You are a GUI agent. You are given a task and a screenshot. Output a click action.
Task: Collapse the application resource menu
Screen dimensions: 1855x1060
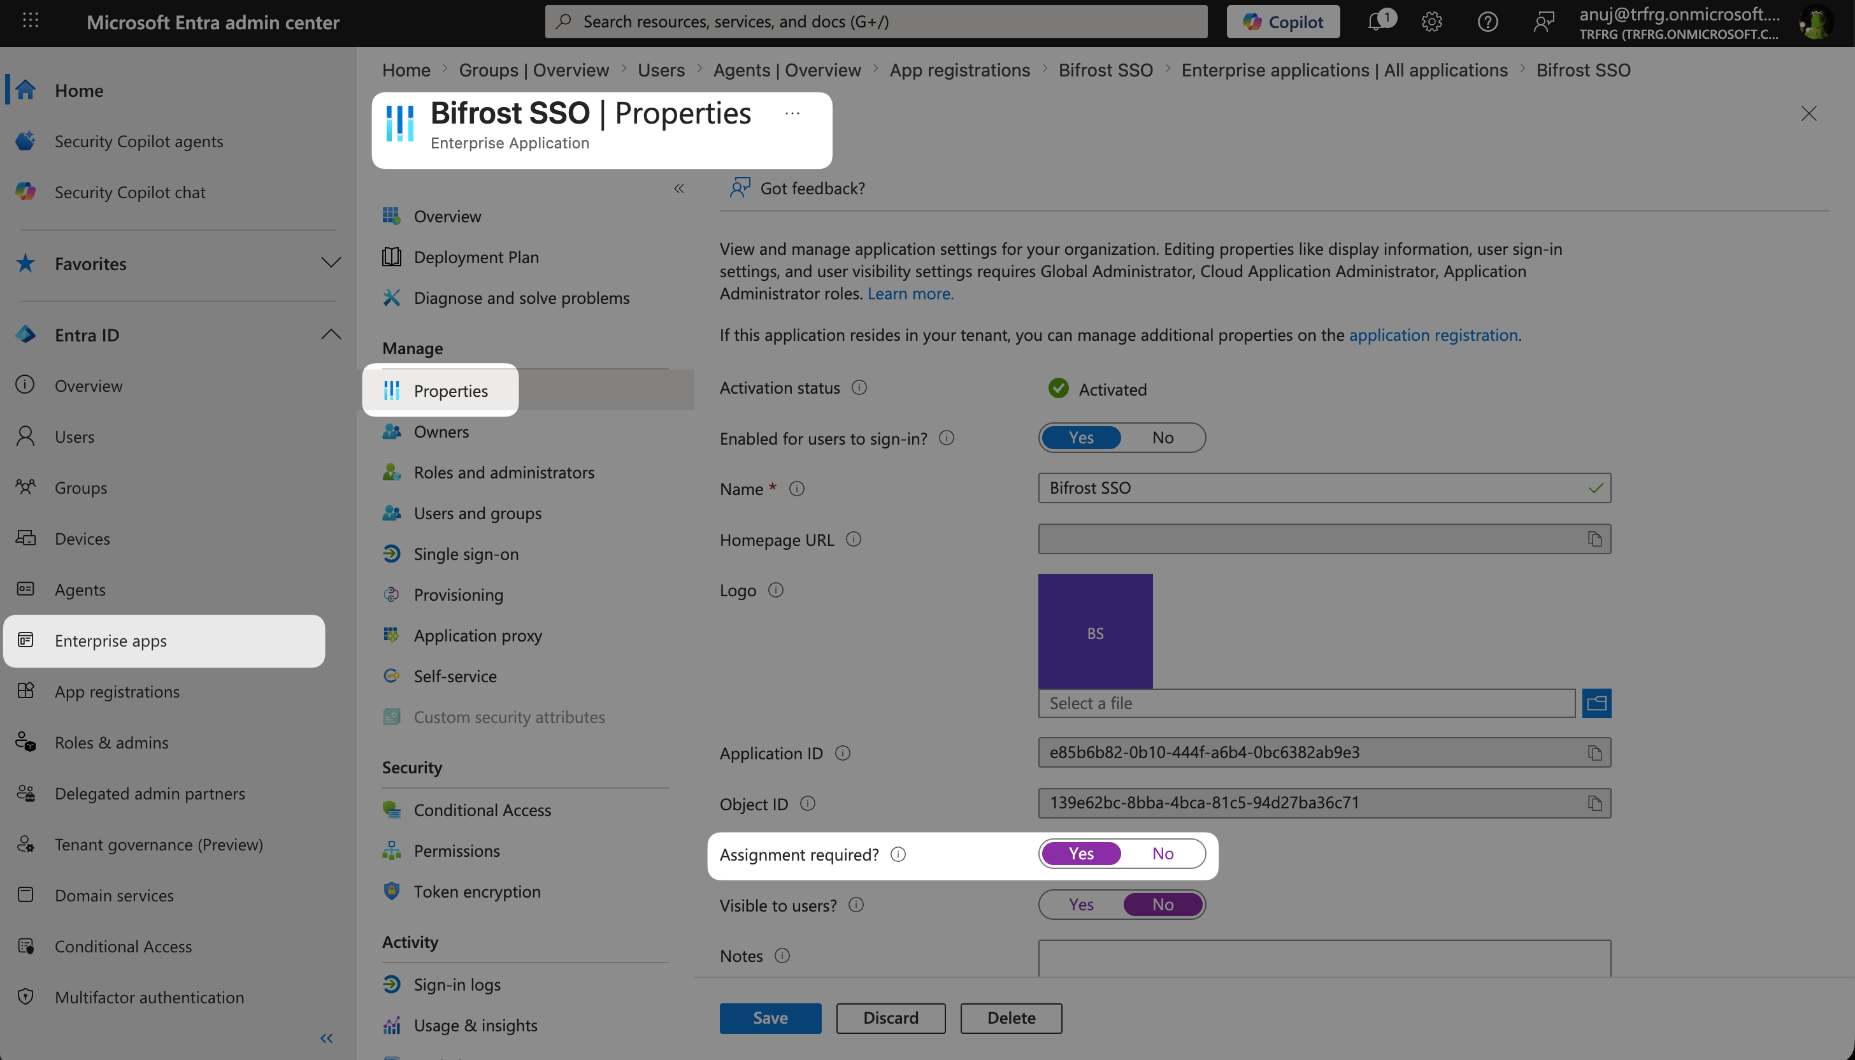[x=678, y=189]
